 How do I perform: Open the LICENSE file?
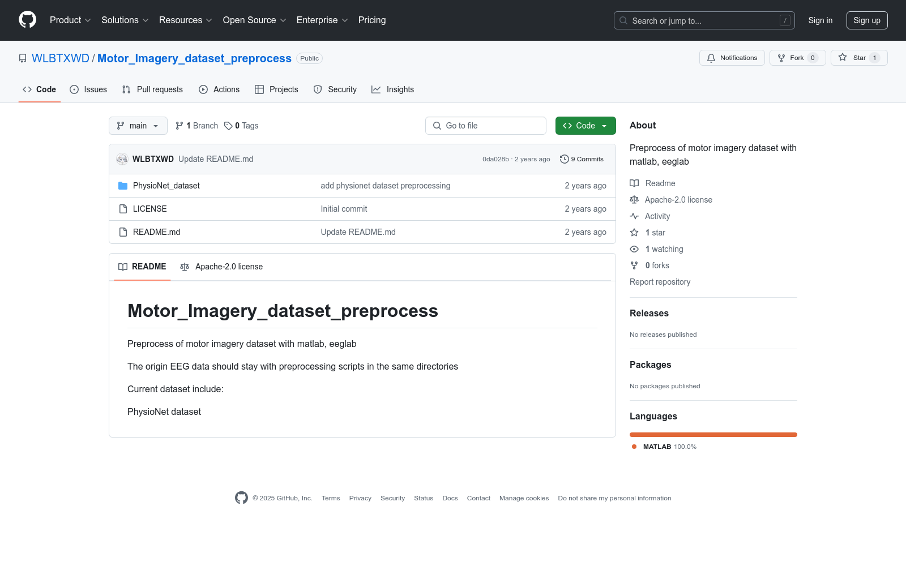[150, 209]
